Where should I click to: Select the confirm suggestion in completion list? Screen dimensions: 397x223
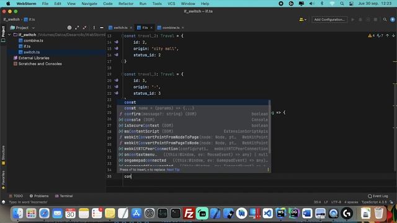point(194,114)
